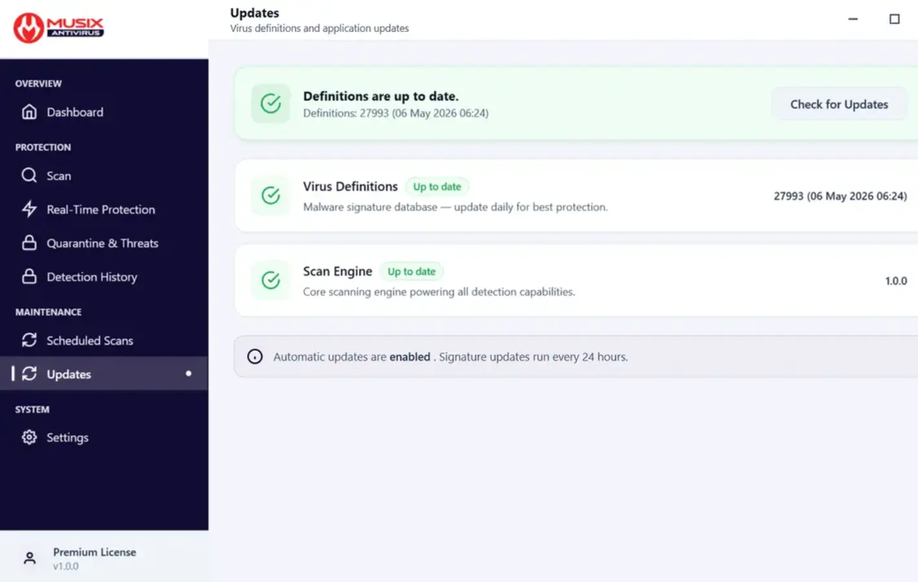This screenshot has width=918, height=582.
Task: Click the Scan Engine checkmark icon
Action: pos(271,280)
